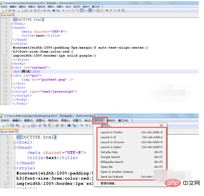The width and height of the screenshot is (204, 196).
Task: Collapse <head> fold marker on line 3, upper editor
Action: [12, 28]
